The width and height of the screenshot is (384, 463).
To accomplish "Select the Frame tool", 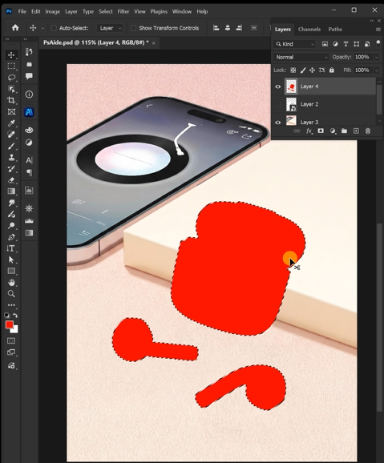I will click(11, 111).
